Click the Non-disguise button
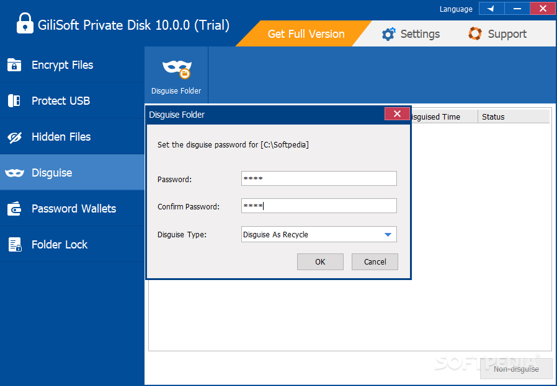 point(516,369)
